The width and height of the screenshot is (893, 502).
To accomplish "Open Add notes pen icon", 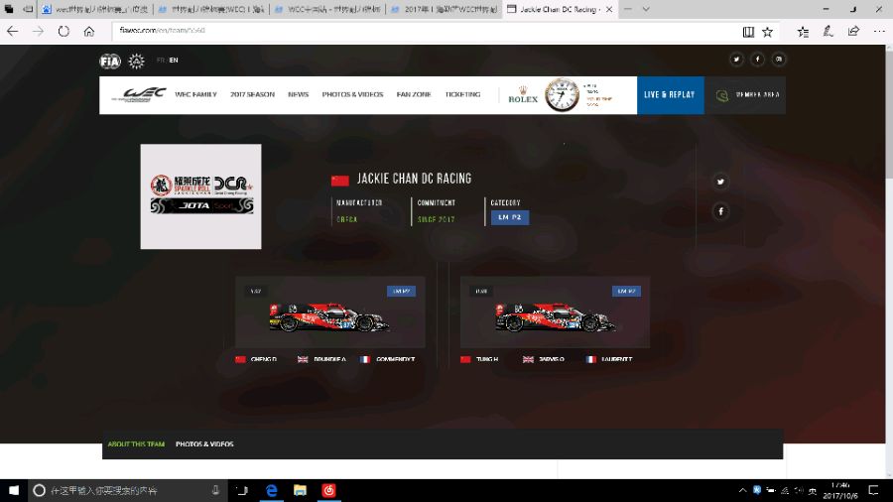I will [829, 32].
